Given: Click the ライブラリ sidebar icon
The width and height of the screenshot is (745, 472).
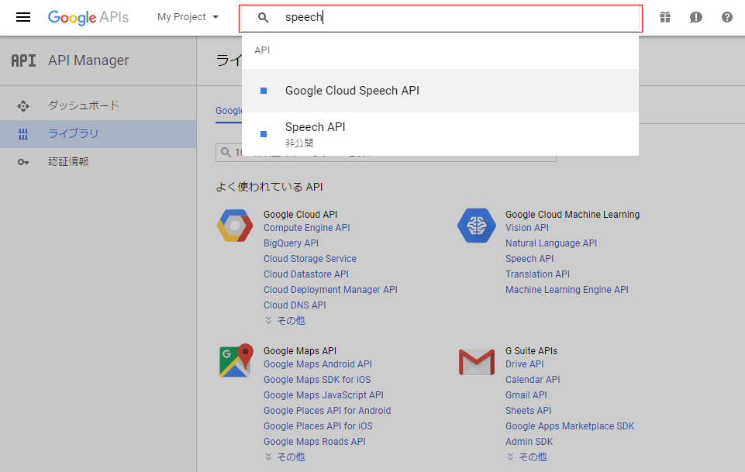Looking at the screenshot, I should pos(22,134).
